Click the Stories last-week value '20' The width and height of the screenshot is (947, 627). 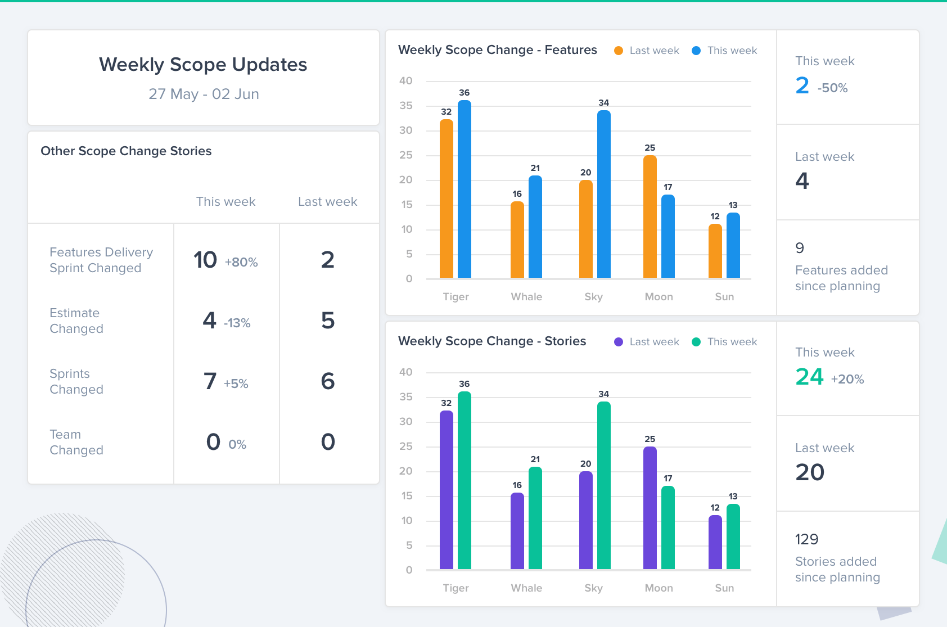810,472
